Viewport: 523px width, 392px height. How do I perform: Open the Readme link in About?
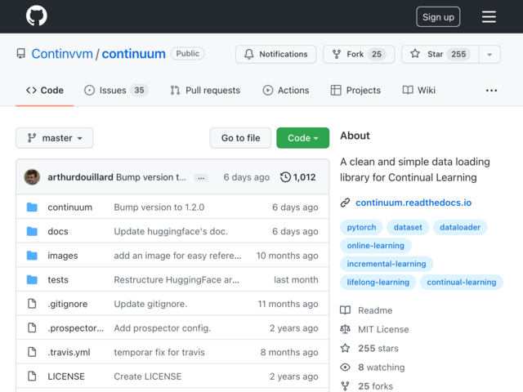[375, 310]
